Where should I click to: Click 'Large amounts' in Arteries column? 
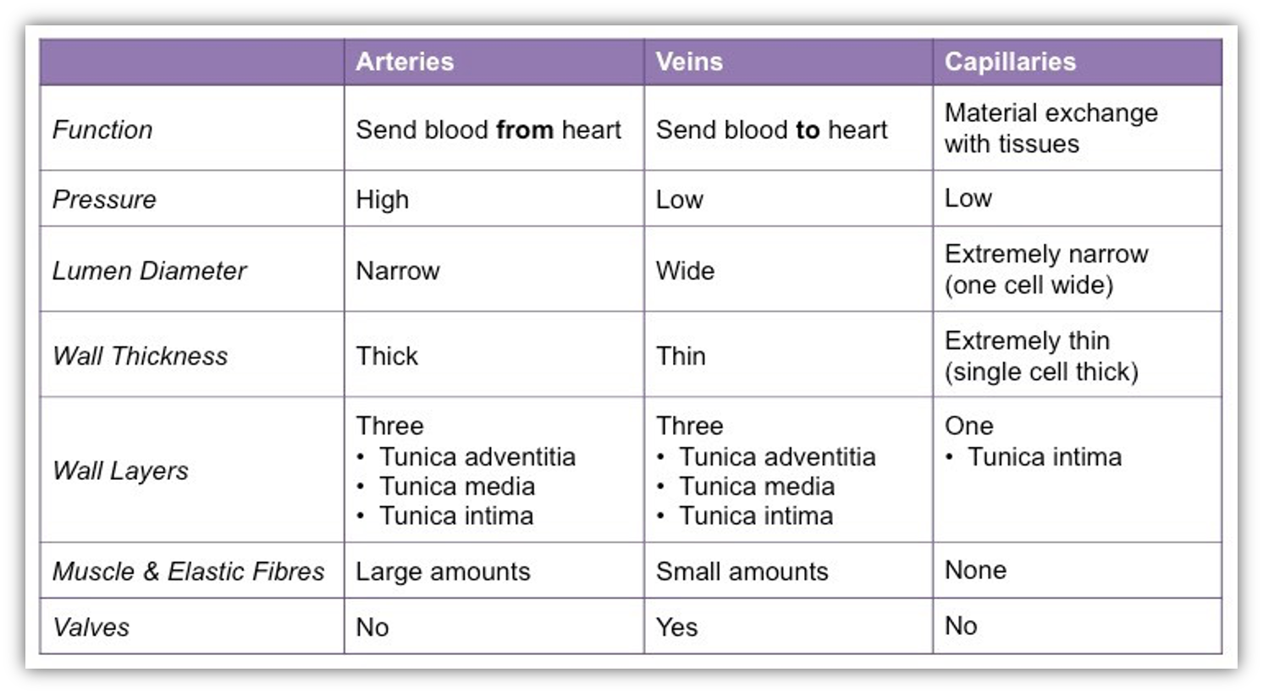point(443,571)
